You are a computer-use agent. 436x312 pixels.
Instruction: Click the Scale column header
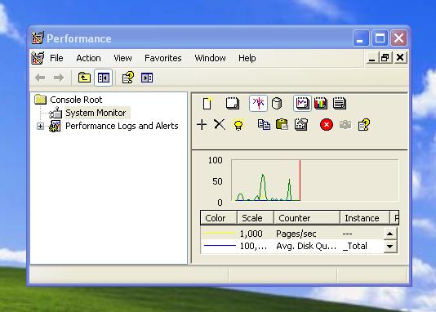point(256,218)
